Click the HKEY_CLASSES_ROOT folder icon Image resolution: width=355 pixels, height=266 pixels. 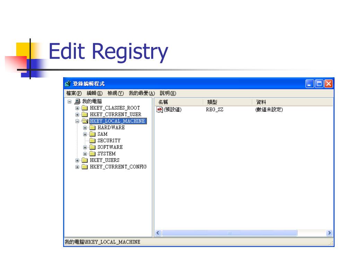point(85,108)
